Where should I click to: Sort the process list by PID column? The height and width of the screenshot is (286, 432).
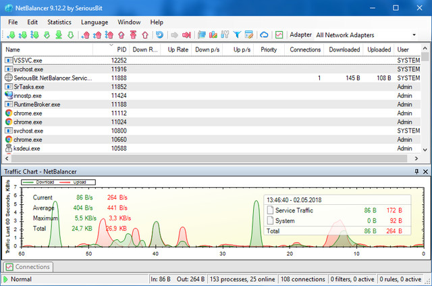click(x=121, y=49)
